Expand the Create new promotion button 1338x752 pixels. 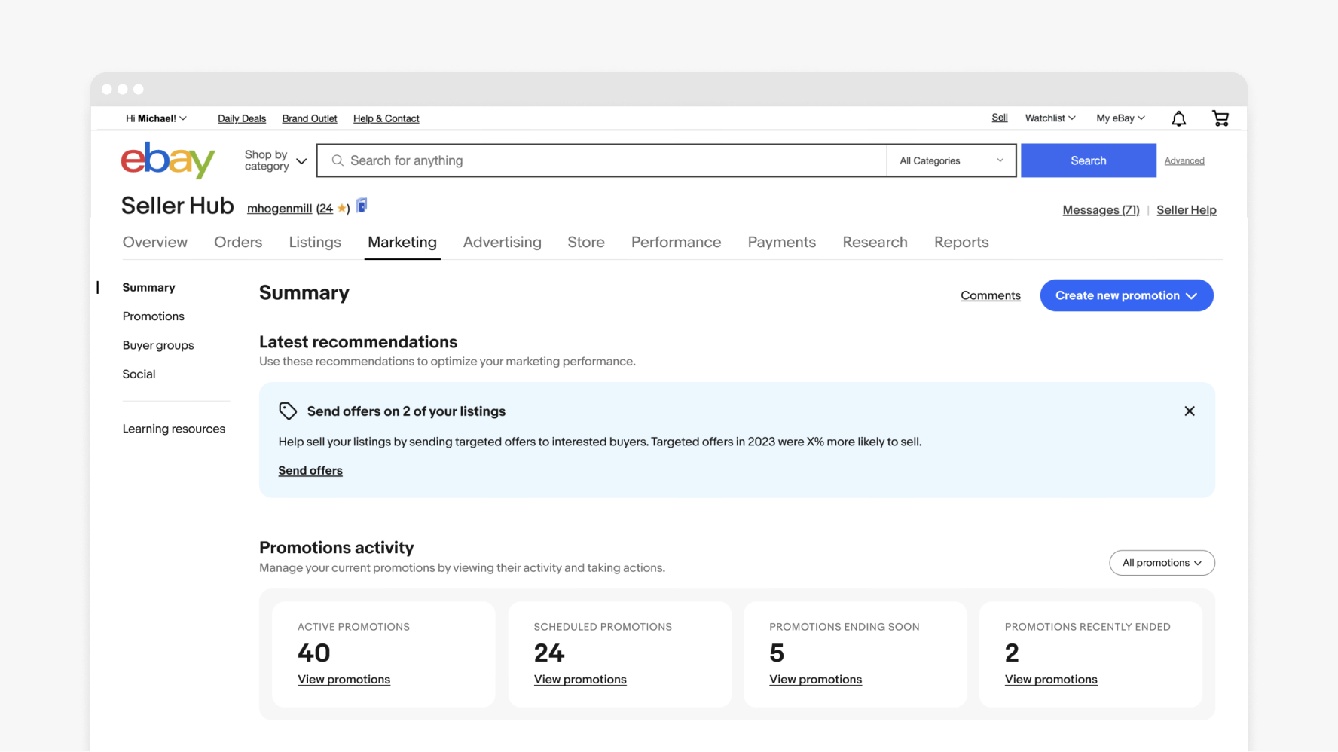(x=1126, y=295)
